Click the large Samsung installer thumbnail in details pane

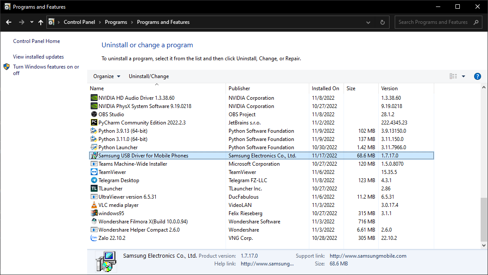coord(106,261)
